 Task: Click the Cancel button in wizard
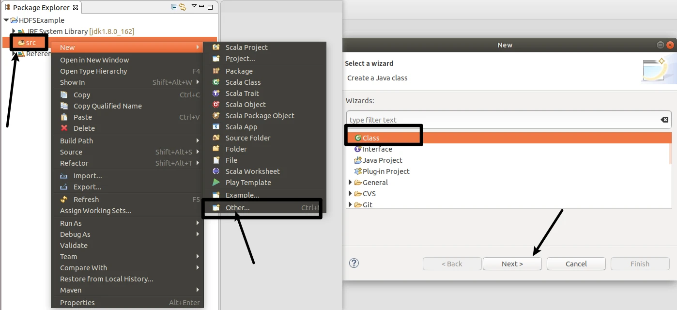[x=576, y=264]
